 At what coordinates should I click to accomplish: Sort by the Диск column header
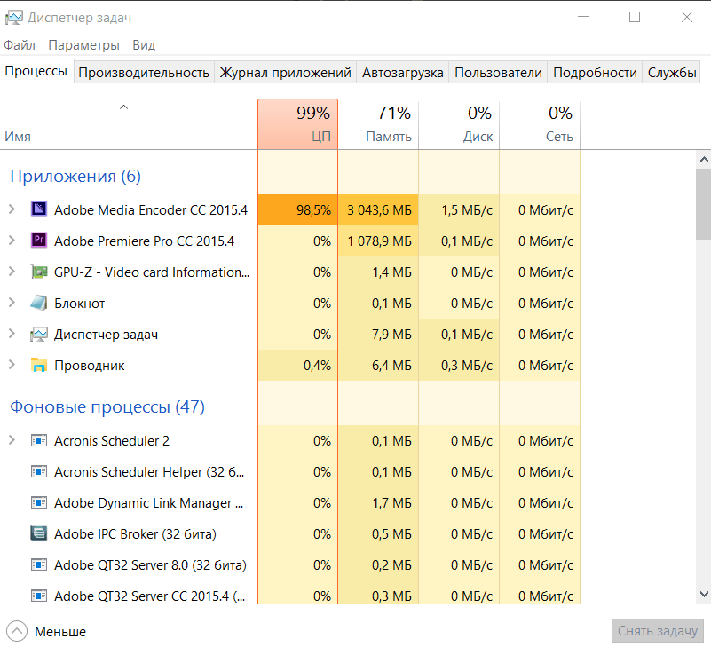[459, 123]
